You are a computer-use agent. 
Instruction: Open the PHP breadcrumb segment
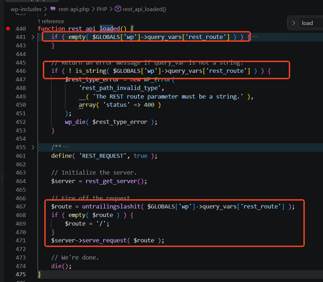(x=102, y=9)
